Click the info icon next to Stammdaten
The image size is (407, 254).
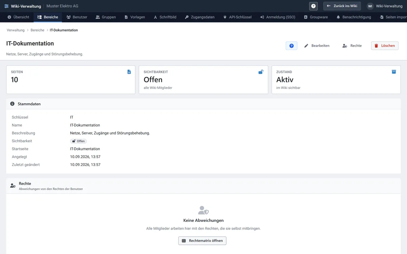pyautogui.click(x=13, y=104)
